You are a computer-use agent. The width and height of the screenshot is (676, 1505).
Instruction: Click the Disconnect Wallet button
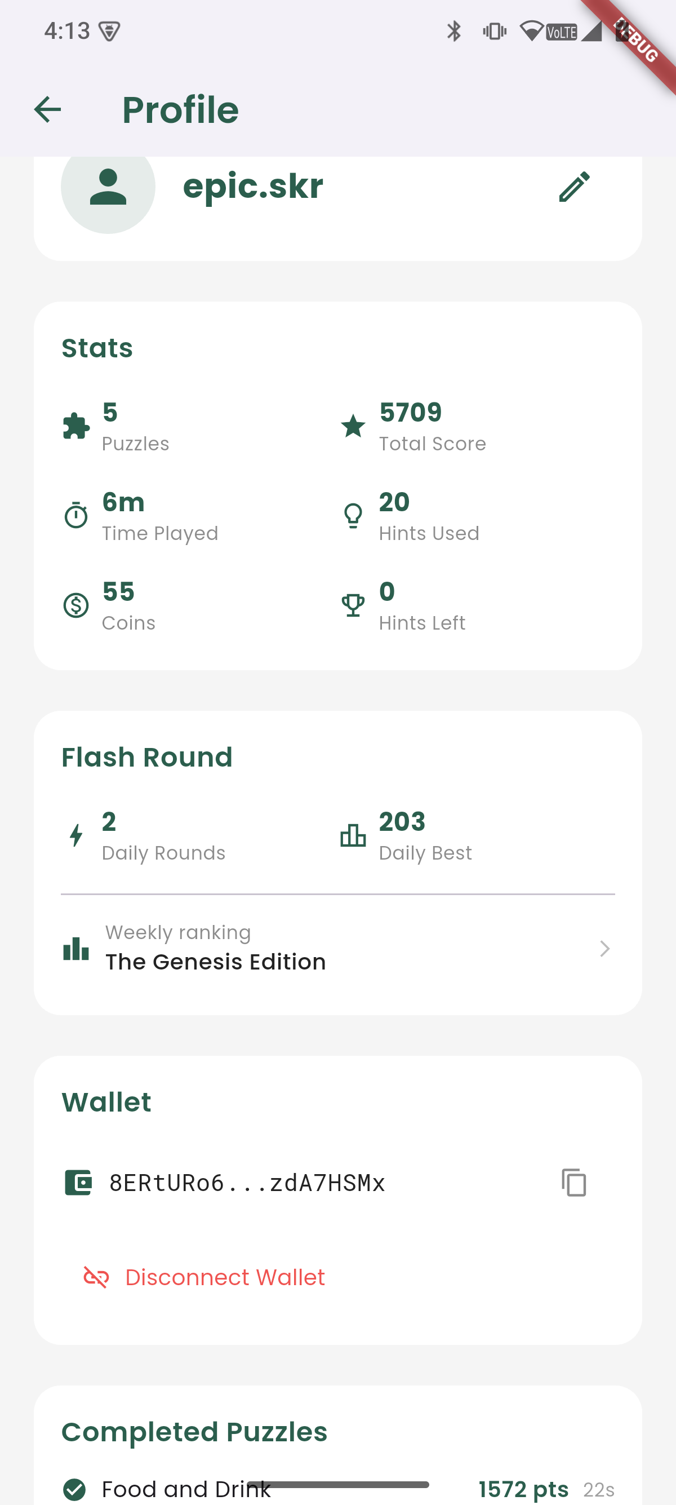pyautogui.click(x=204, y=1277)
